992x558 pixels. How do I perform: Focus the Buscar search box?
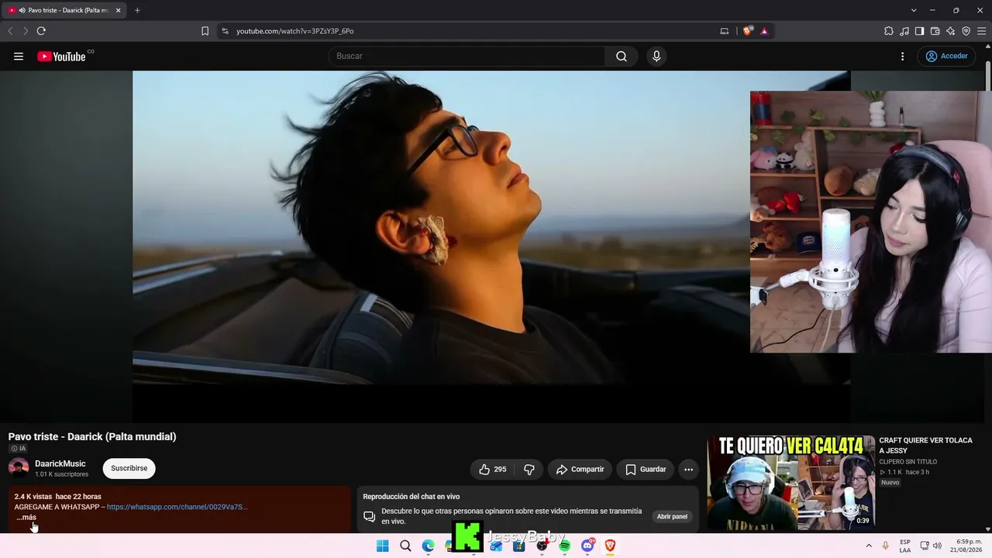[467, 56]
